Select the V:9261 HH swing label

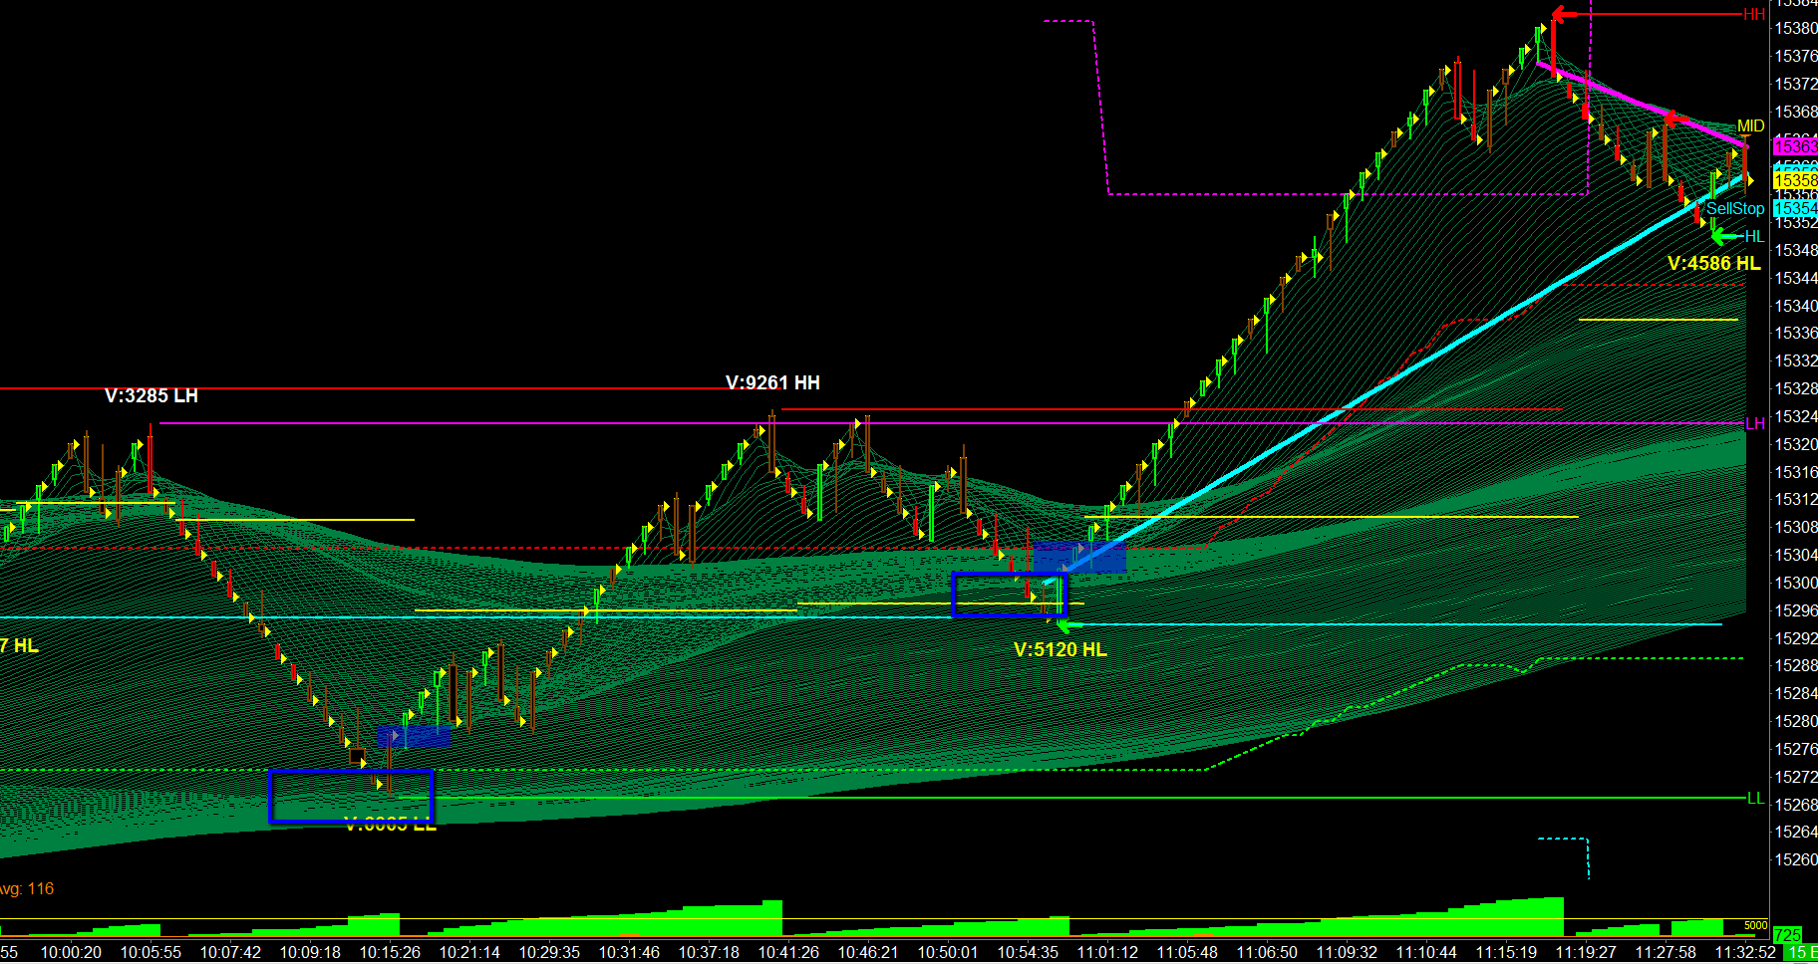[772, 382]
